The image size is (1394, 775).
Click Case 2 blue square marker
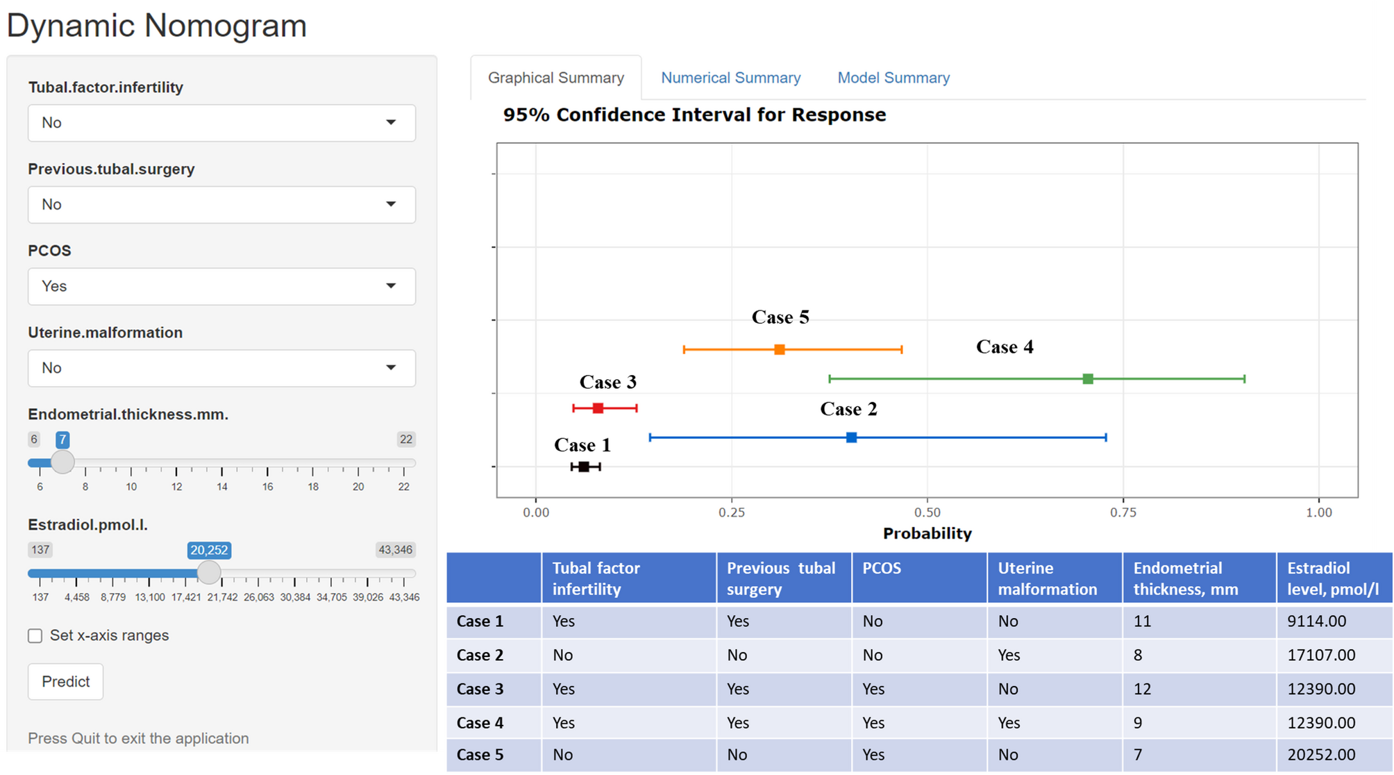click(851, 437)
